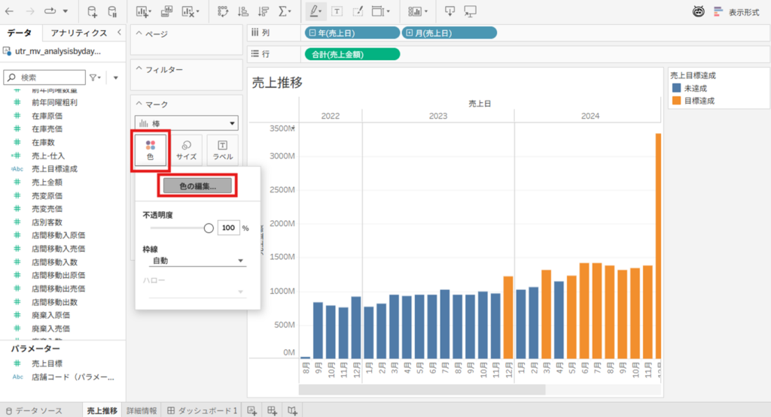Switch to the アナリティクス tab
The width and height of the screenshot is (771, 417).
pos(78,33)
